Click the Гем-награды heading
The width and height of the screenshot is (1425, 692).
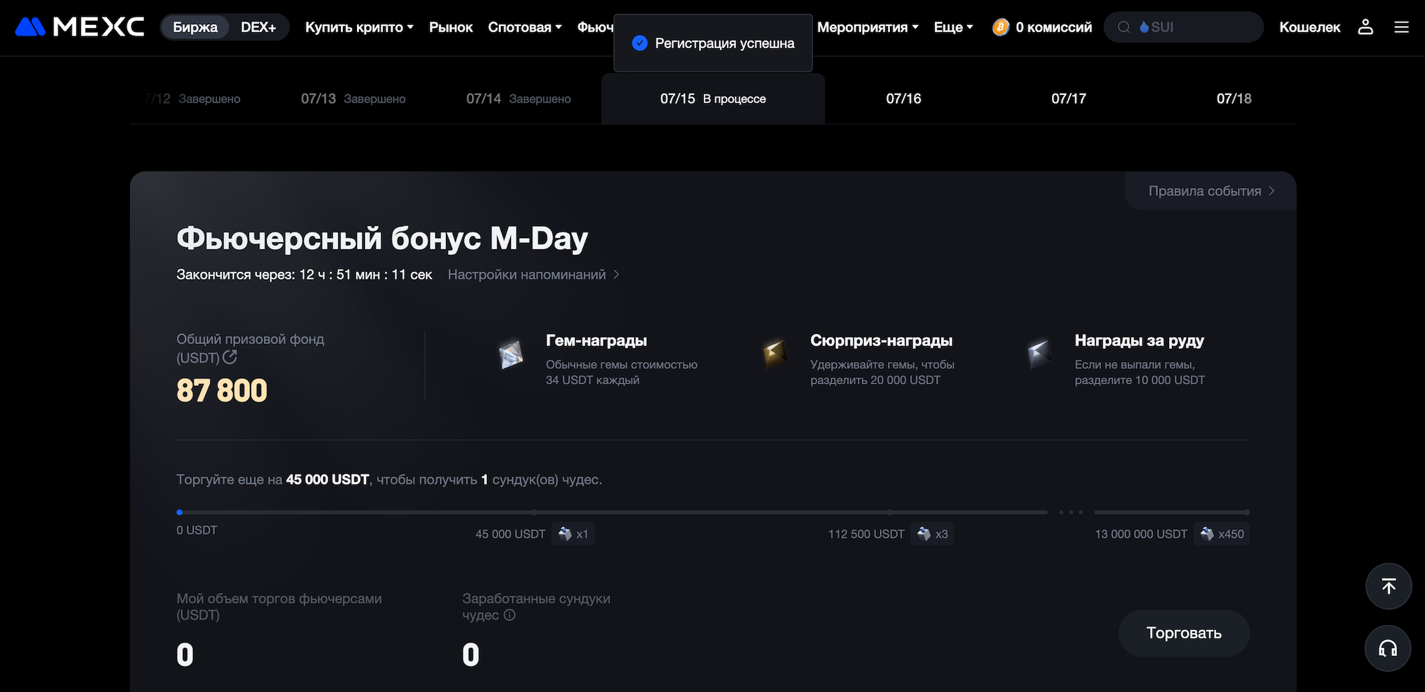pos(596,340)
